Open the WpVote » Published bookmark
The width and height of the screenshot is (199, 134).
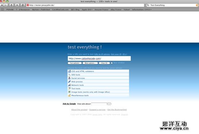(x=41, y=10)
